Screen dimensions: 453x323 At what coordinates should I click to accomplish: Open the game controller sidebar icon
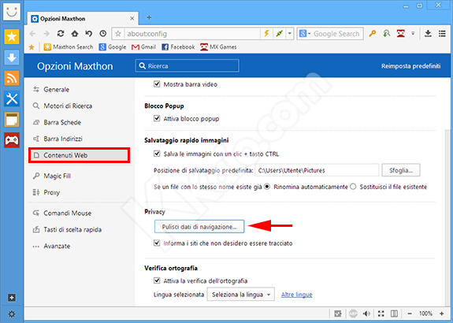12,140
